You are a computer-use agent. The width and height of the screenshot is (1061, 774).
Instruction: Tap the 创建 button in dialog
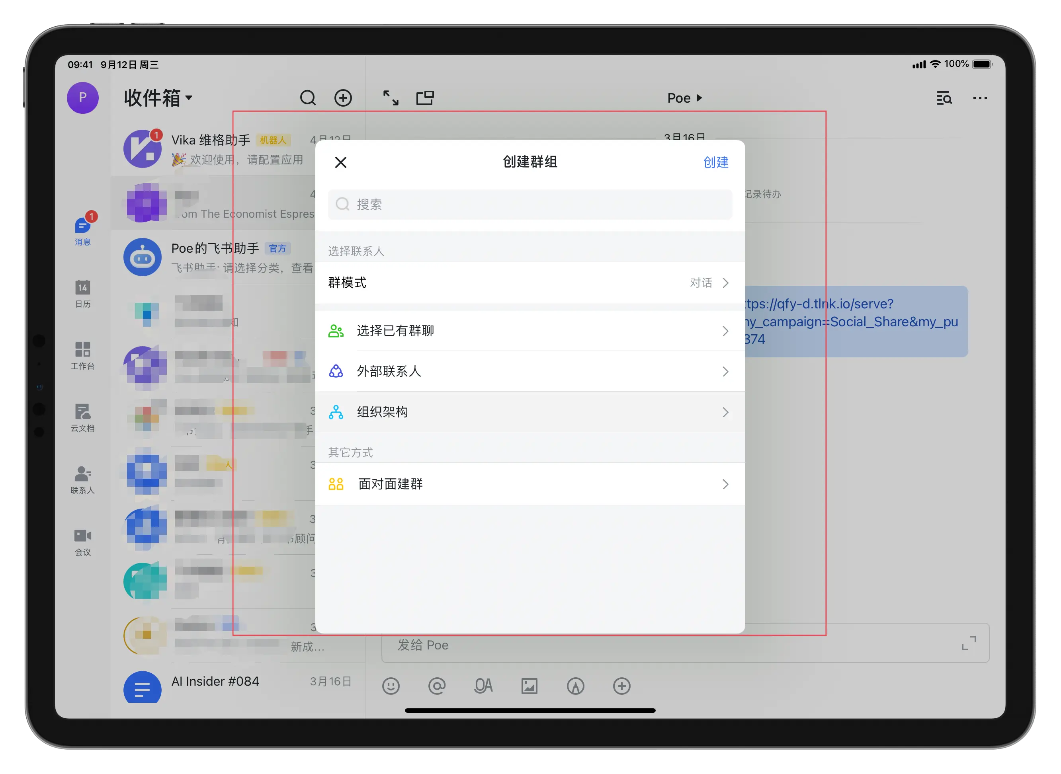[715, 162]
